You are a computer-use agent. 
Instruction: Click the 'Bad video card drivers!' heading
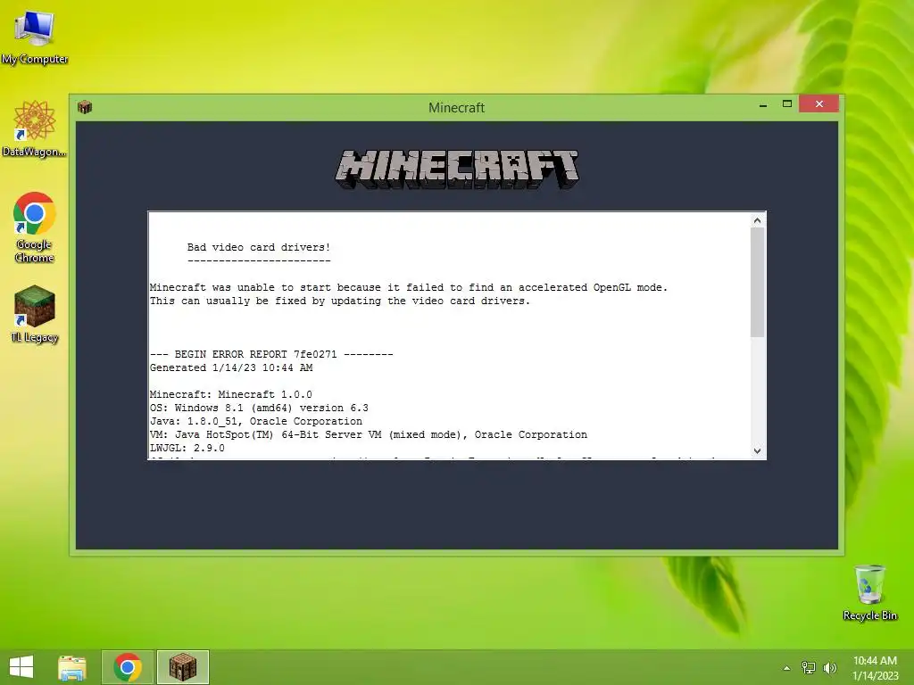click(259, 247)
